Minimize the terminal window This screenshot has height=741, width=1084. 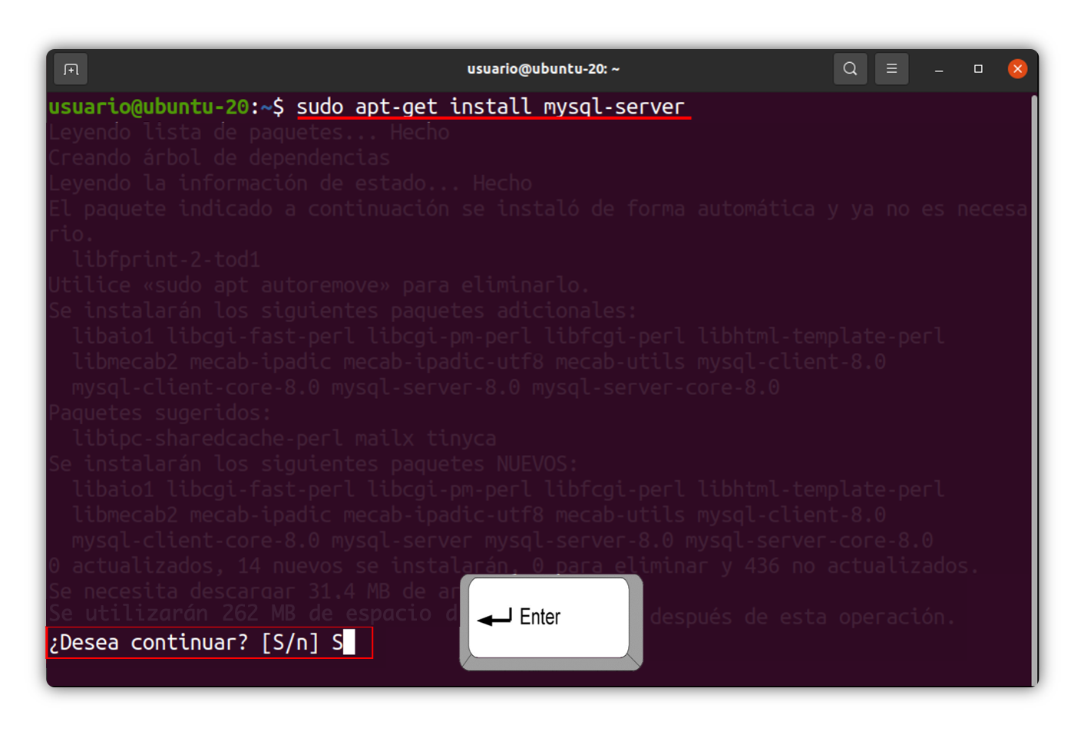pos(938,70)
